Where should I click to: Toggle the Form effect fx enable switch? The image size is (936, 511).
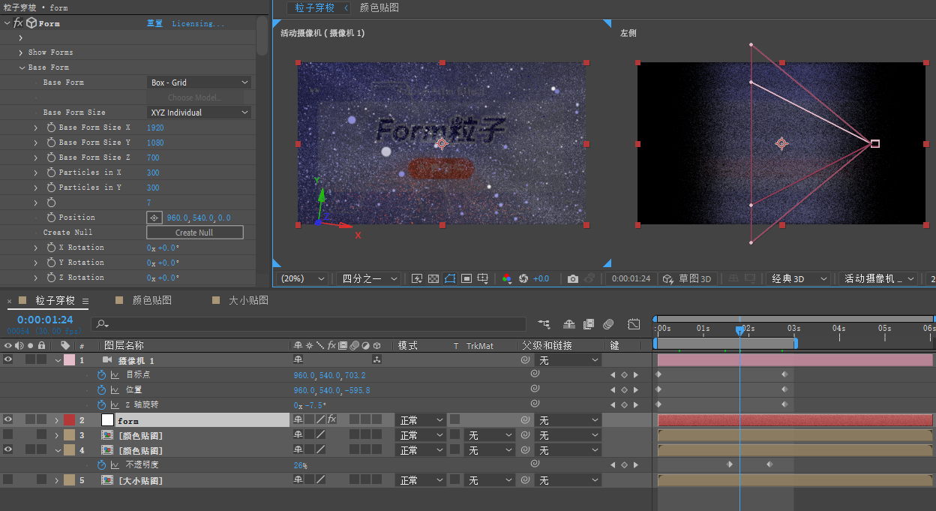[19, 23]
